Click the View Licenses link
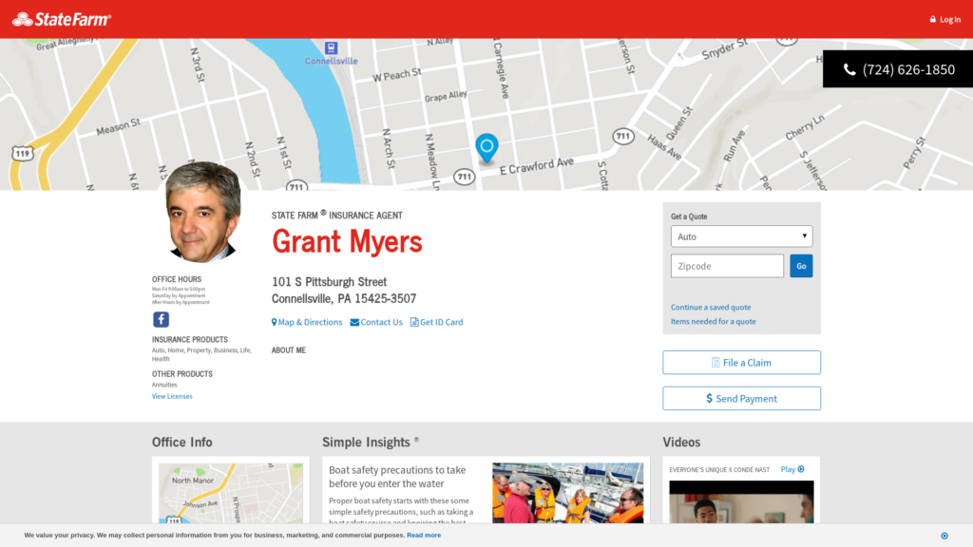973x547 pixels. (x=172, y=396)
